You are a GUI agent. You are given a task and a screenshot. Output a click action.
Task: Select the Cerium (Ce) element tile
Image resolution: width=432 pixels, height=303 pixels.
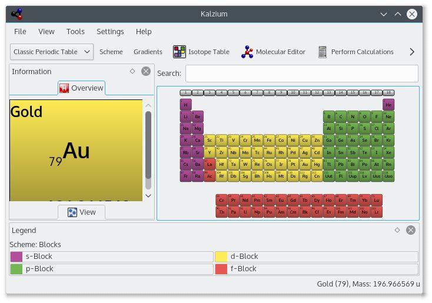(x=221, y=200)
